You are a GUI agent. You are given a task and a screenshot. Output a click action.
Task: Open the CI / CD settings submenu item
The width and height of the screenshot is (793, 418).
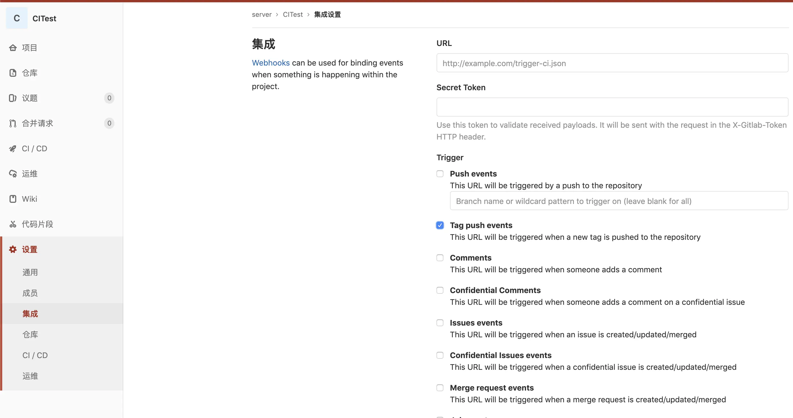pos(35,355)
